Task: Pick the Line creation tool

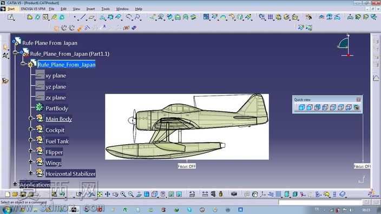Action: 83,17
